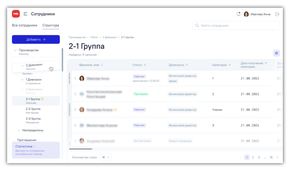Open Количество строк dropdown showing 10
Screen dimensions: 290x171
click(106, 157)
